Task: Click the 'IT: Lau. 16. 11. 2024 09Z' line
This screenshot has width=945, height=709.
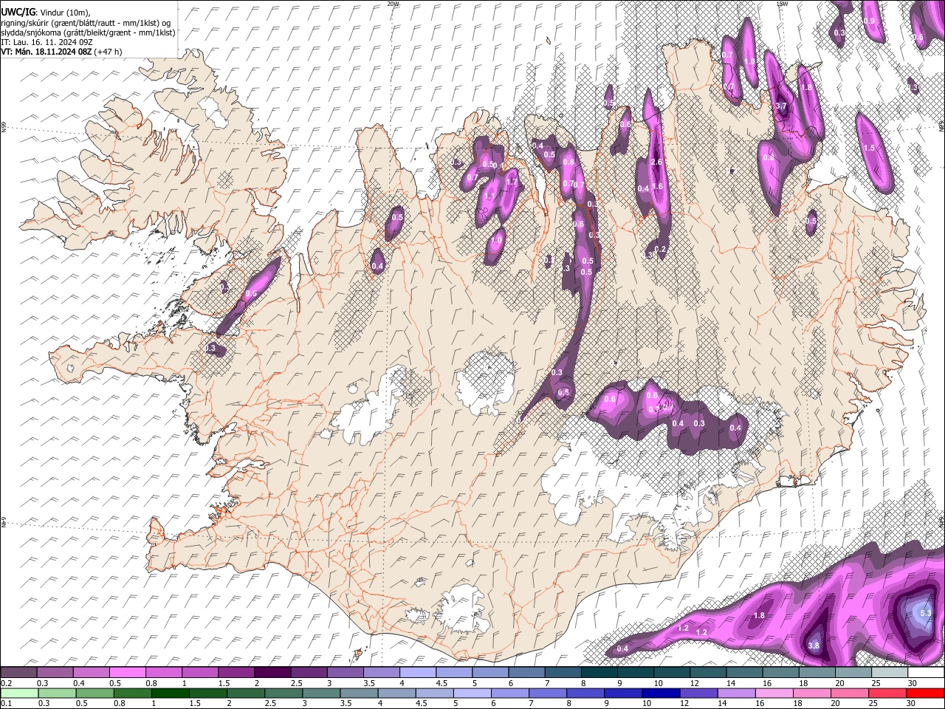Action: [47, 42]
